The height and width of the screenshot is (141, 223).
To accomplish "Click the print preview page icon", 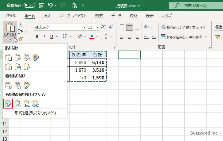I will click(74, 6).
